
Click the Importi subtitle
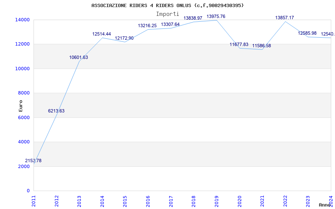tap(167, 14)
